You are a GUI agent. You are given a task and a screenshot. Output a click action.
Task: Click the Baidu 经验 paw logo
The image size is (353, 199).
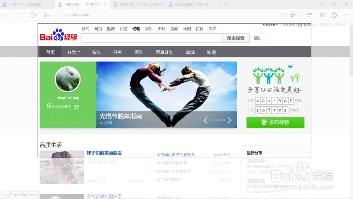tap(59, 35)
